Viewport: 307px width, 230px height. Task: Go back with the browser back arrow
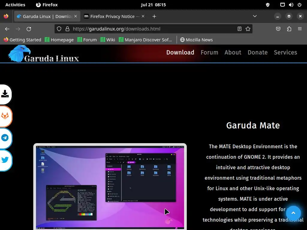[7, 29]
